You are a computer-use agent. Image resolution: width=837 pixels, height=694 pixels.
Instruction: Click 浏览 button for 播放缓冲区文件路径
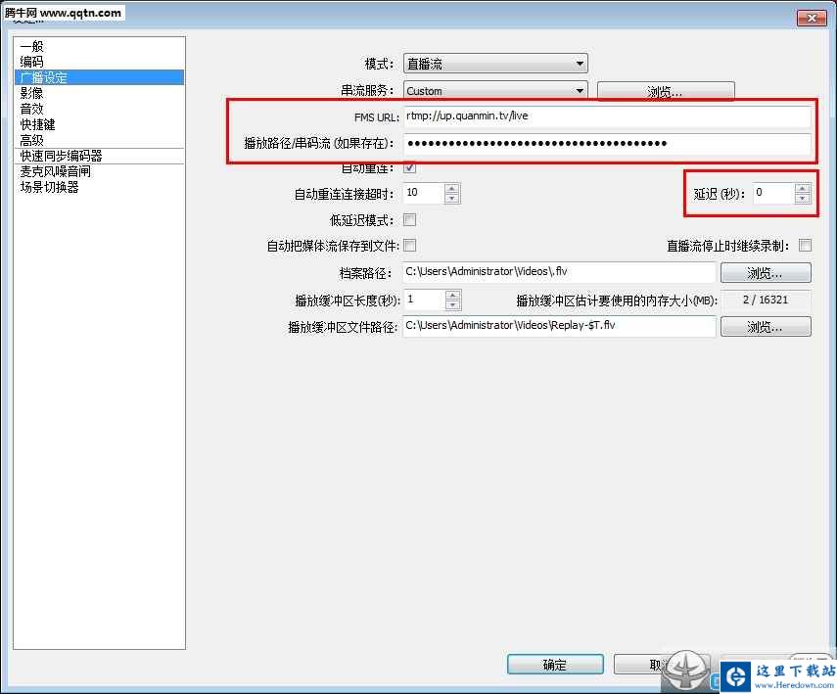click(766, 327)
